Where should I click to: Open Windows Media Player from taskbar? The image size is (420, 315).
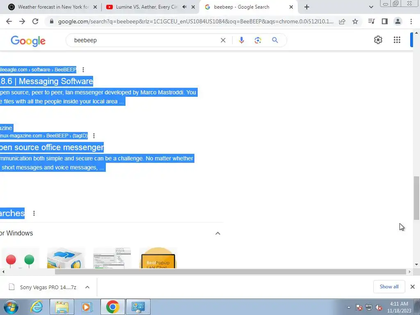(87, 307)
